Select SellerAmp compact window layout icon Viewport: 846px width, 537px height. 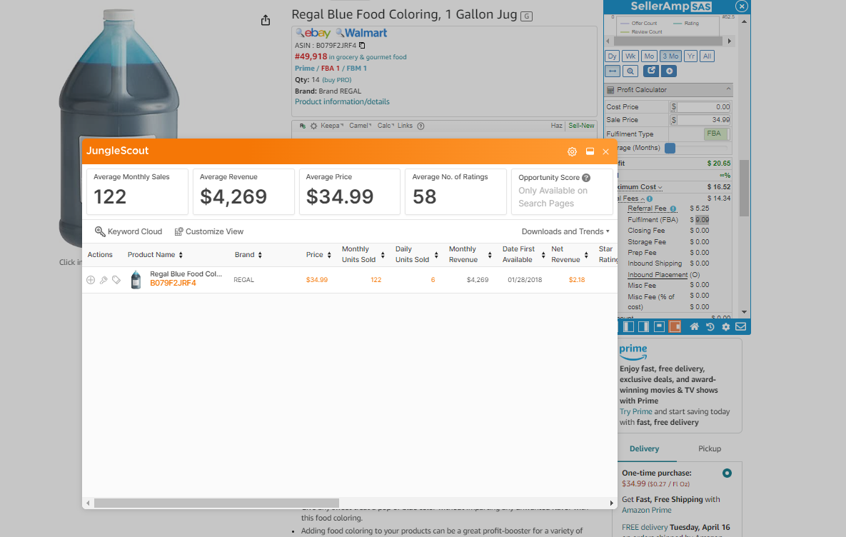point(659,326)
